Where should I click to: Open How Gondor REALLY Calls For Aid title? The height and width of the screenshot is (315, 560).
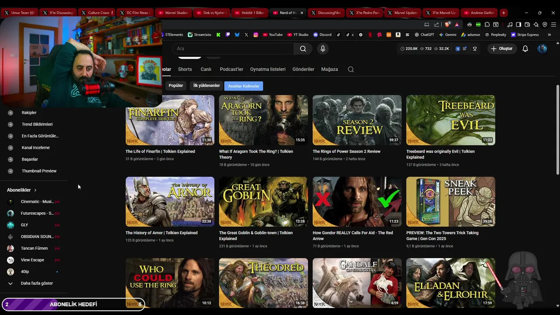[x=353, y=236]
